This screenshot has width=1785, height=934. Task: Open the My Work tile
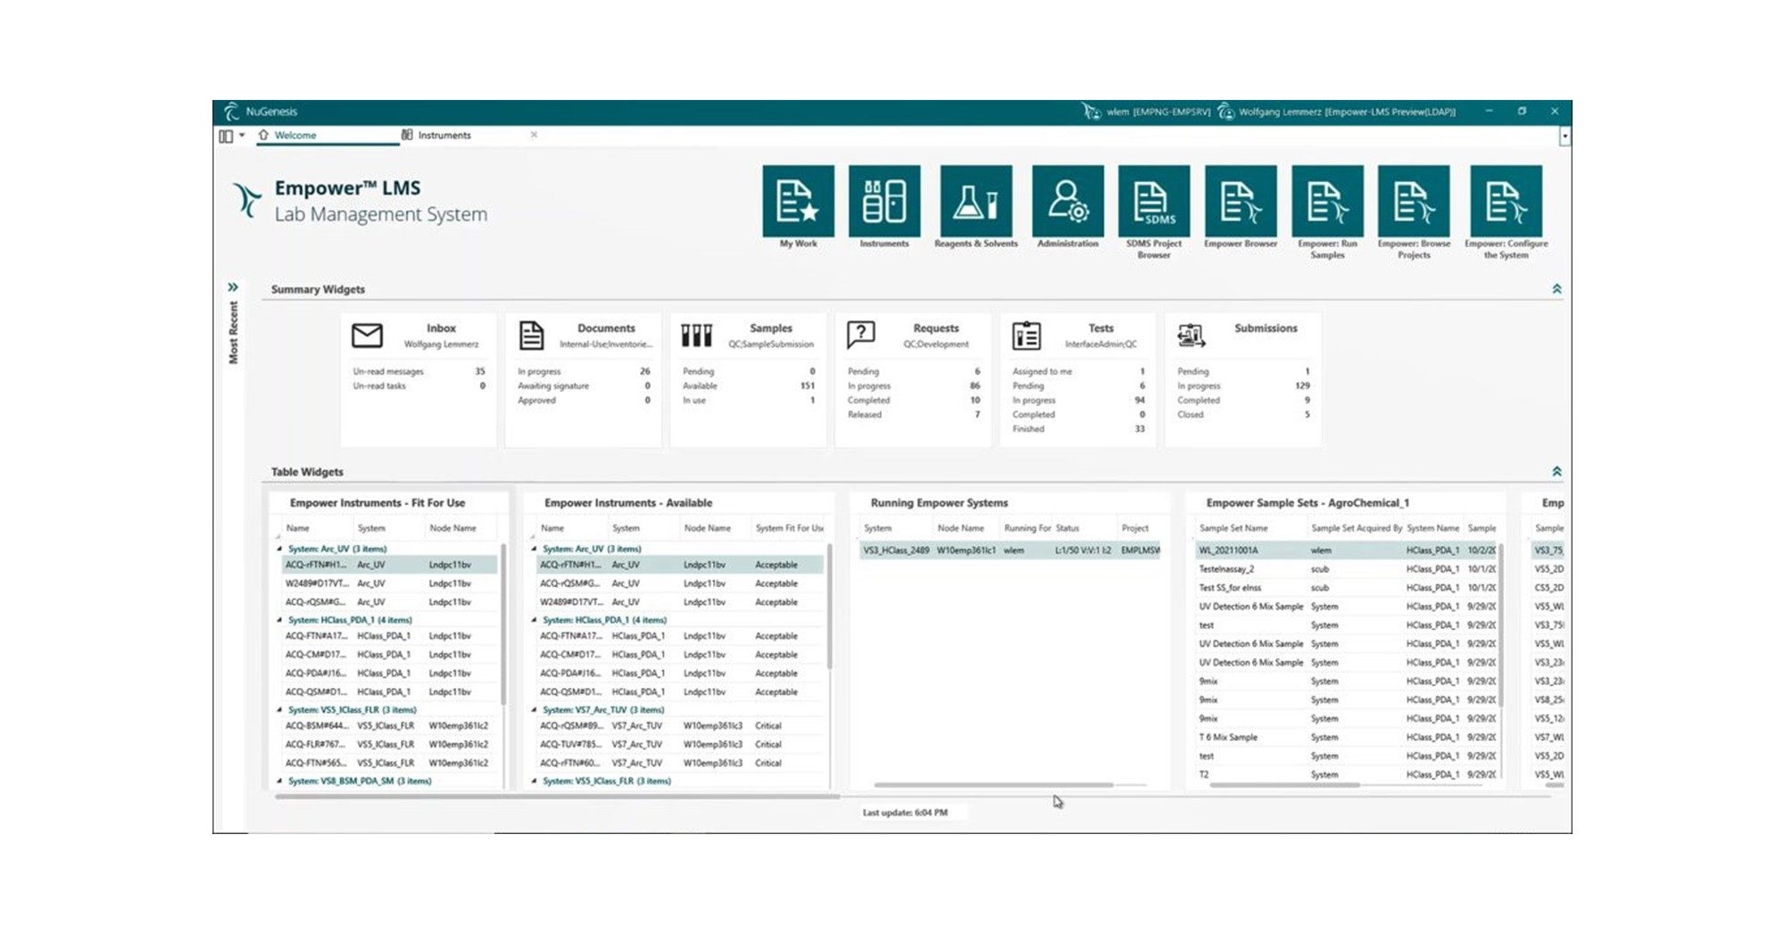tap(798, 201)
